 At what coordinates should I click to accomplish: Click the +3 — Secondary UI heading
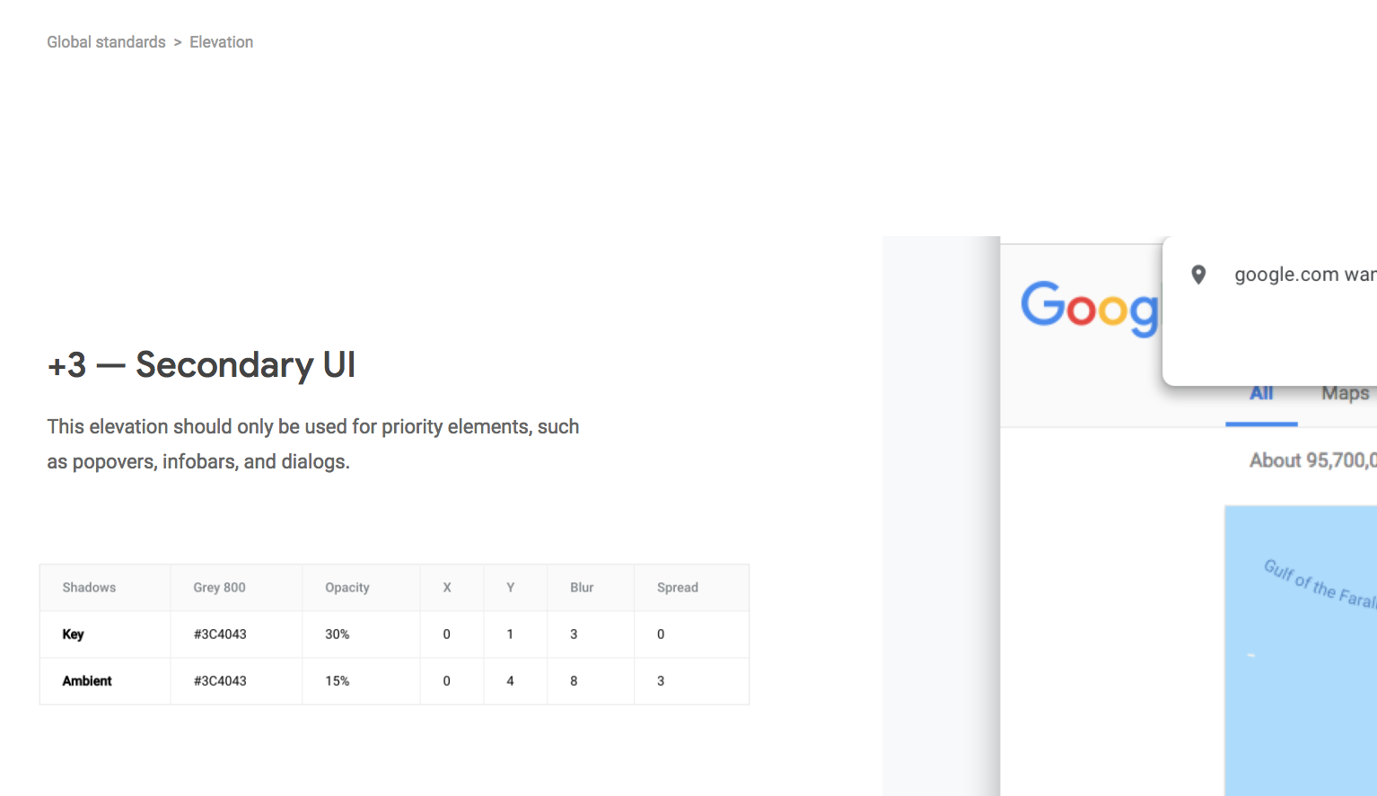[202, 365]
